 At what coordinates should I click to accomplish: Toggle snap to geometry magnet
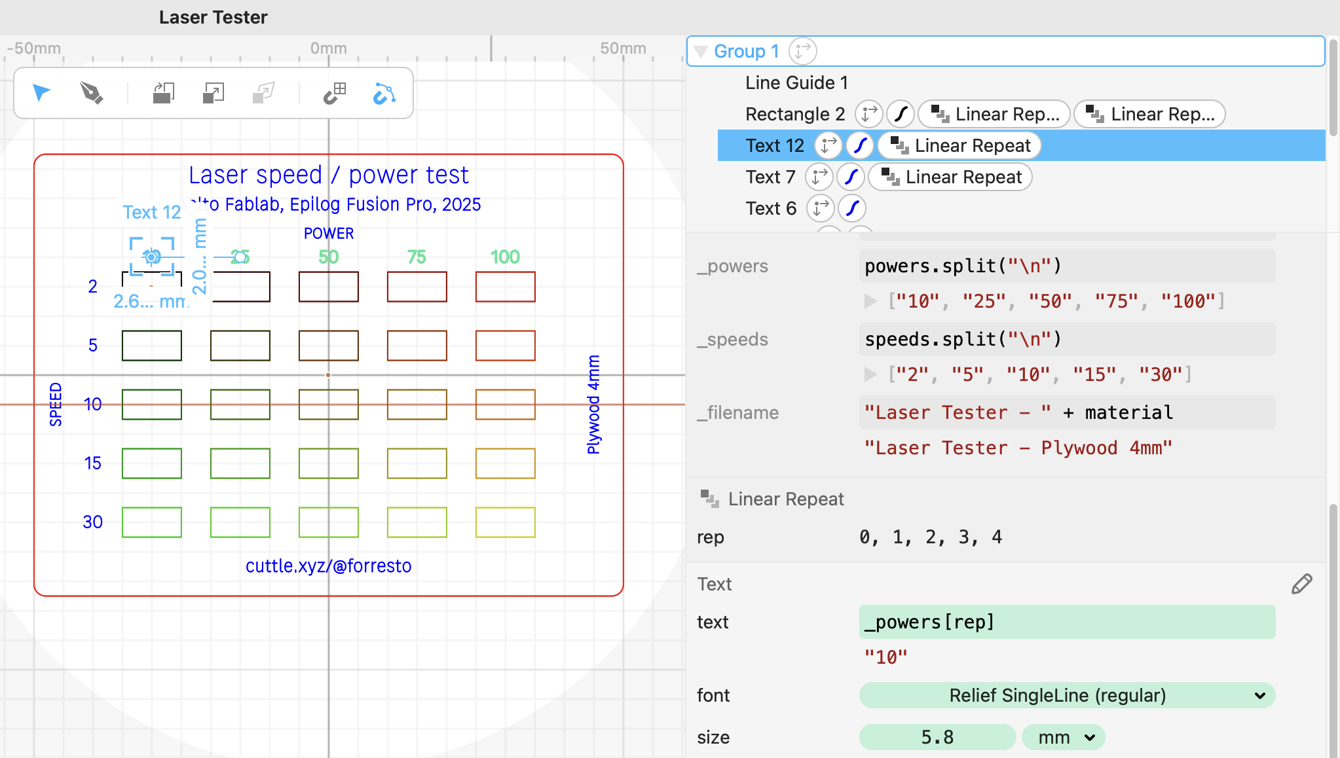pyautogui.click(x=384, y=93)
